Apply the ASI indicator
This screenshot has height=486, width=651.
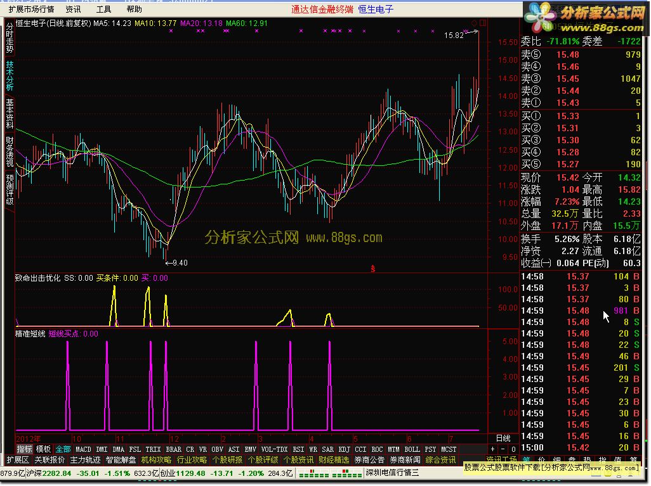(x=233, y=449)
